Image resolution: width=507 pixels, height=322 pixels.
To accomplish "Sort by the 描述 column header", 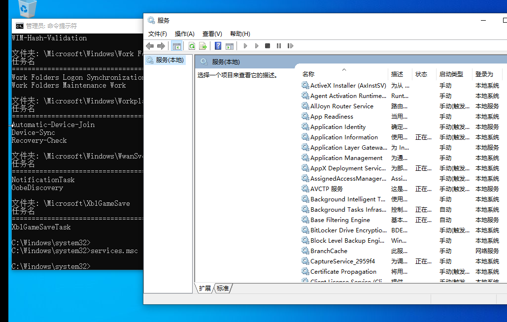I will [x=400, y=74].
